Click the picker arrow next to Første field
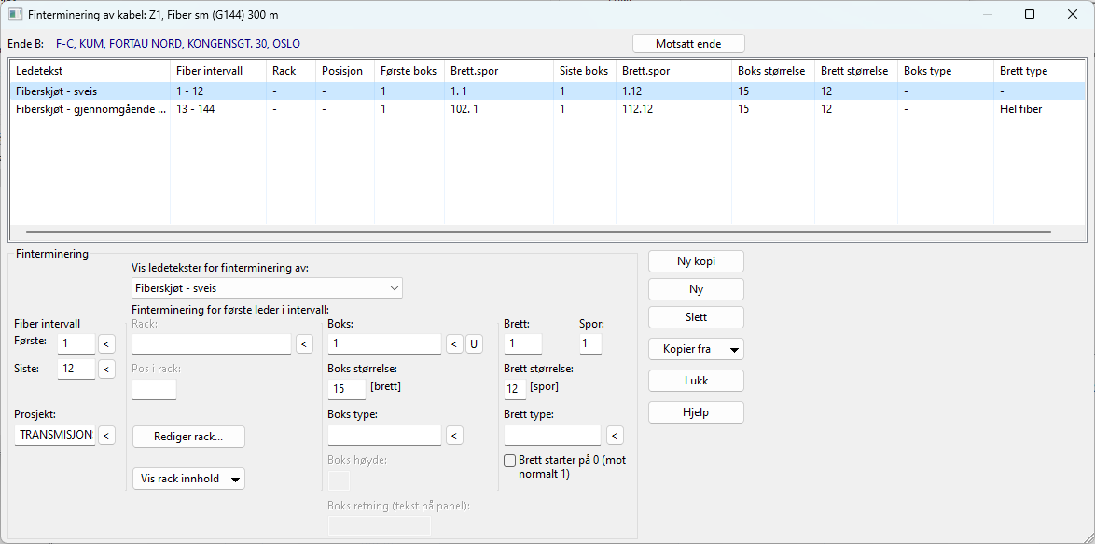The image size is (1095, 544). click(107, 343)
